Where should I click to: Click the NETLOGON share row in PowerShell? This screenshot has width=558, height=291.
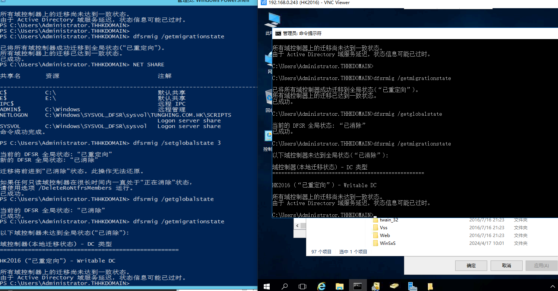pos(115,115)
